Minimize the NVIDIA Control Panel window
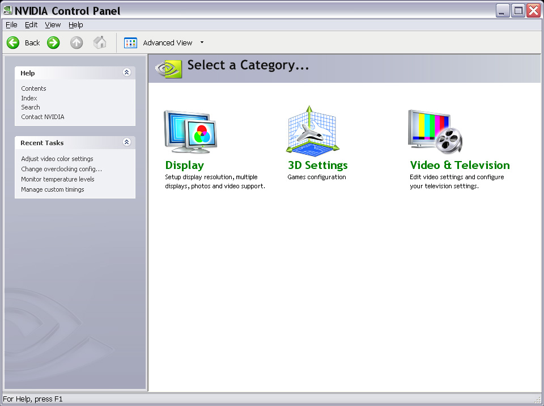 pyautogui.click(x=503, y=10)
